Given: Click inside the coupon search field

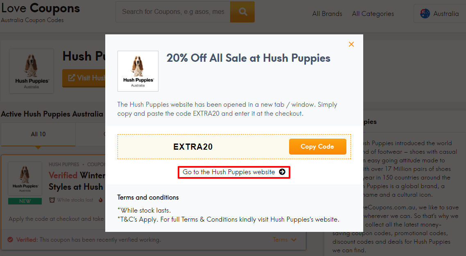Looking at the screenshot, I should coord(172,12).
